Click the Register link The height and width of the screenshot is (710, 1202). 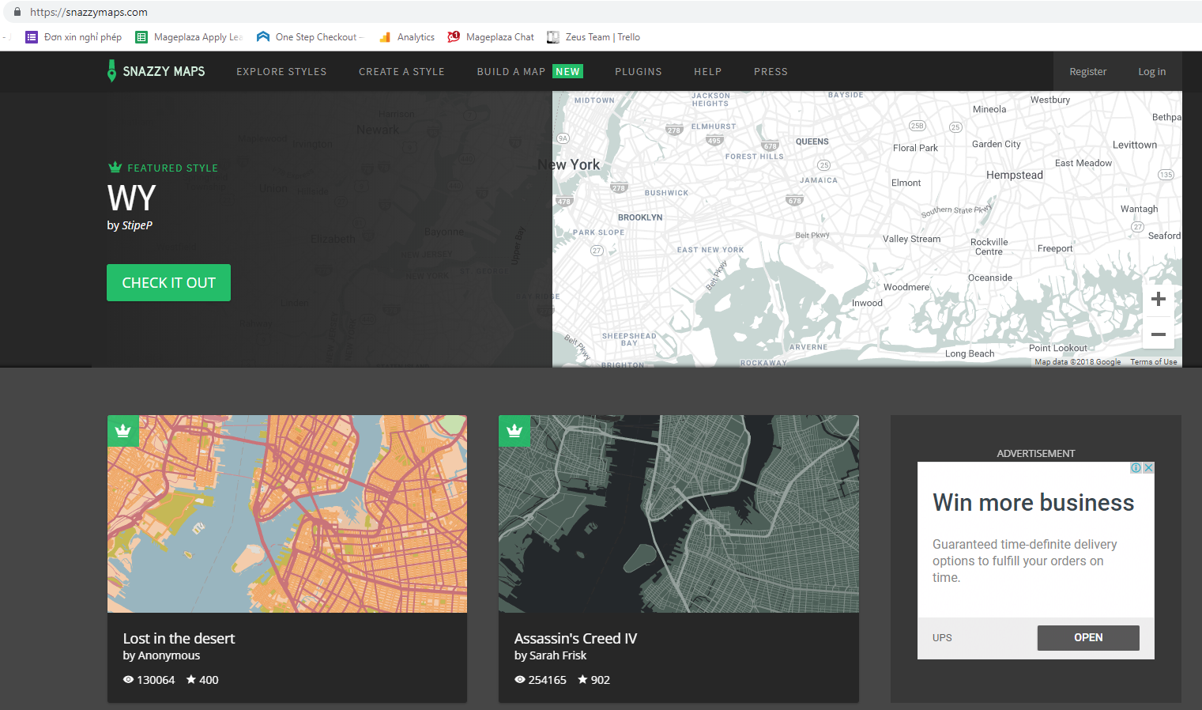1087,72
